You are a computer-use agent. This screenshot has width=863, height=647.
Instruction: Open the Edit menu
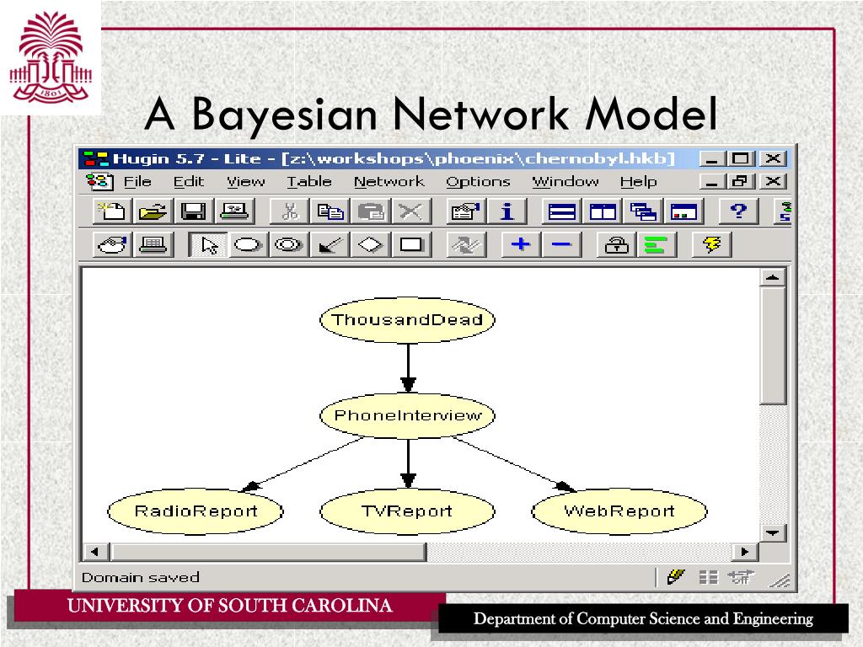pyautogui.click(x=188, y=182)
